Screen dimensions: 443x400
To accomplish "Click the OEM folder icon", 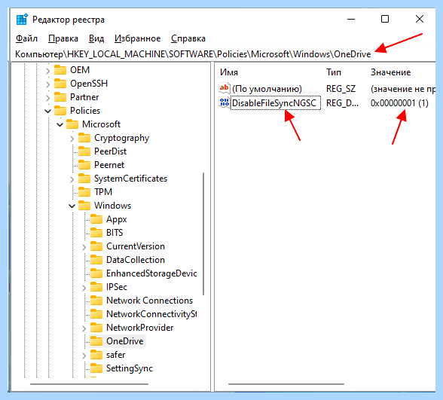I will (x=60, y=70).
